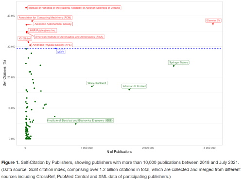This screenshot has height=180, width=243.
Task: Click the 20.0% y-axis tick label
Action: (11, 77)
